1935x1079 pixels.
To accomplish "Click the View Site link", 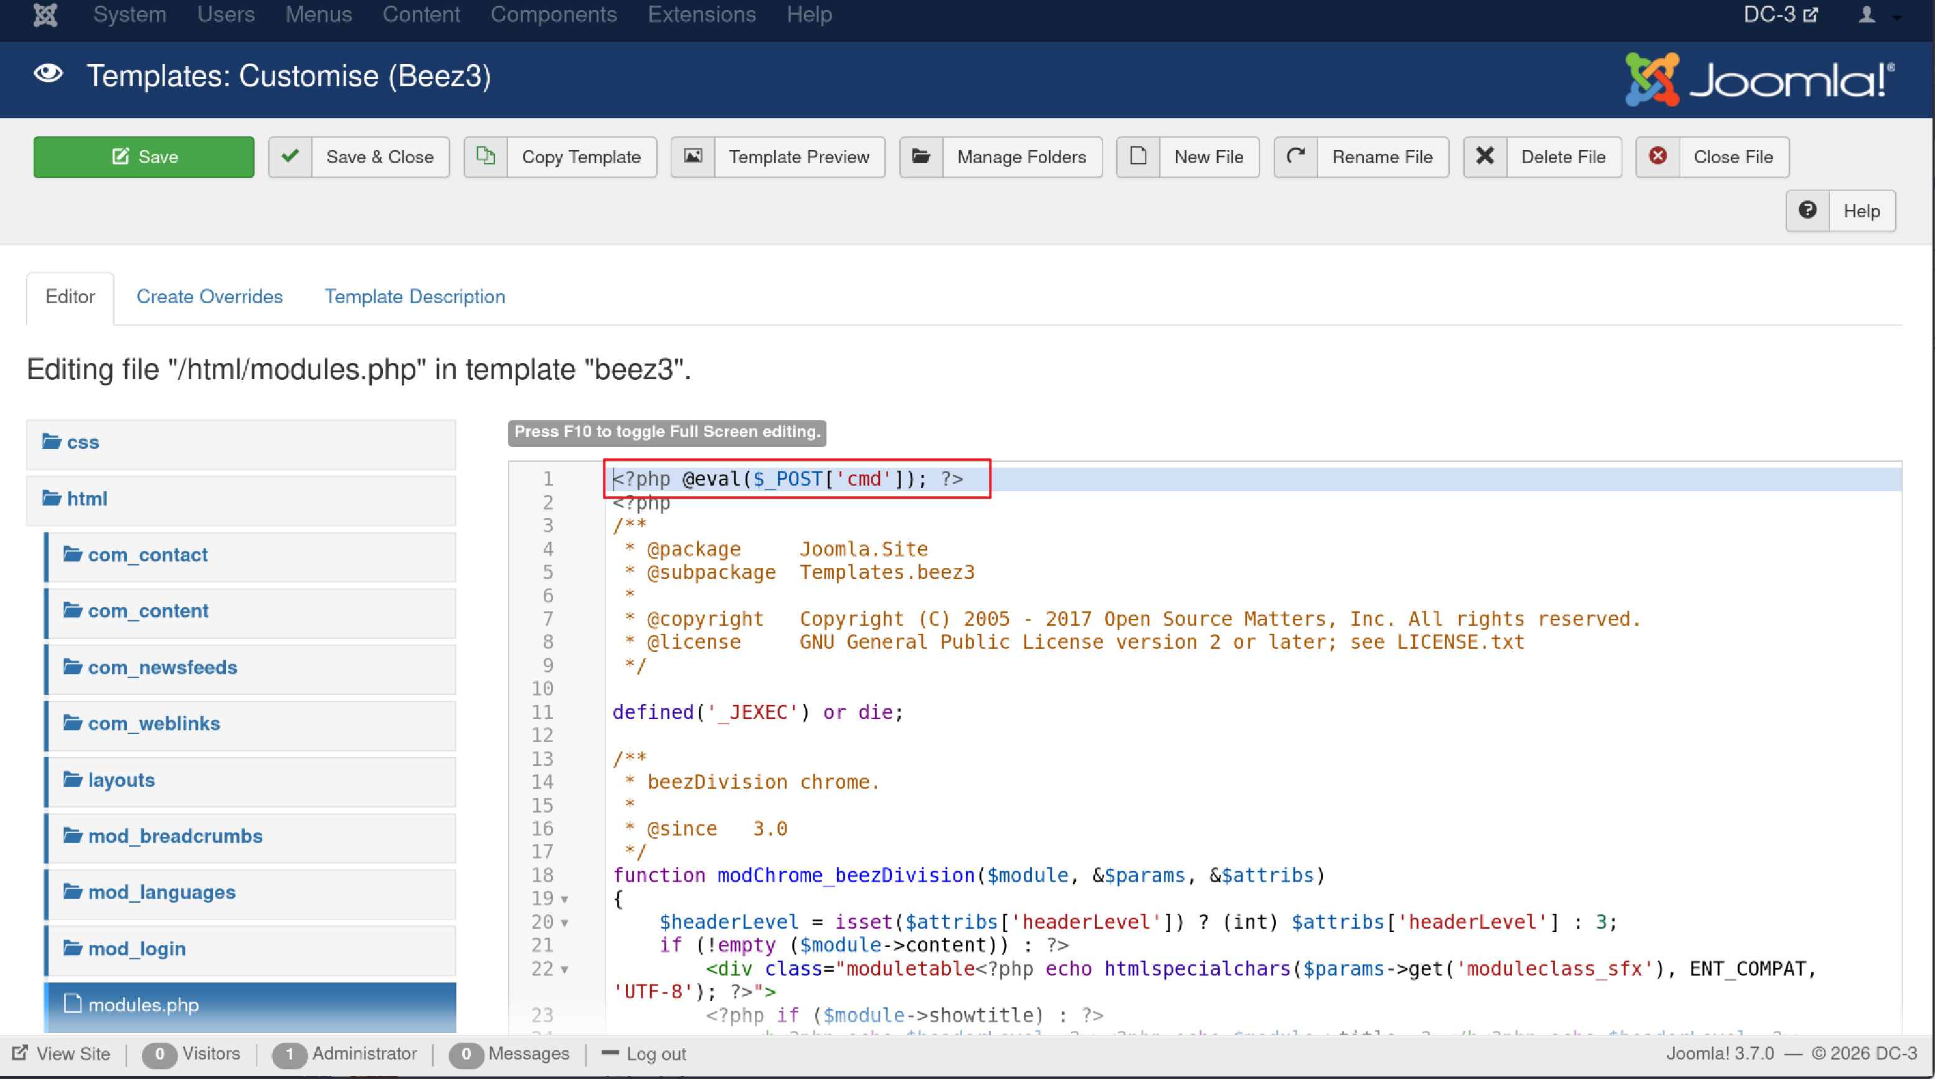I will click(x=62, y=1054).
